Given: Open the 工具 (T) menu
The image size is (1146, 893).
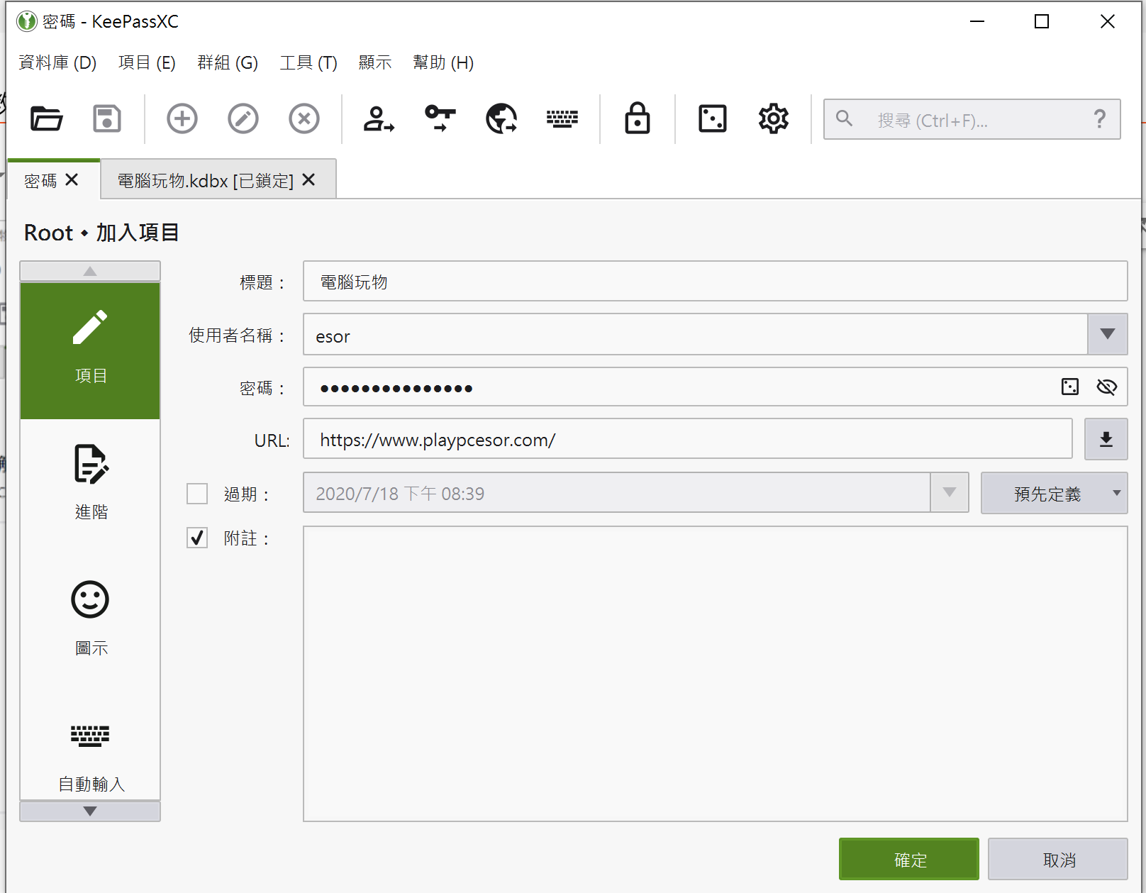Looking at the screenshot, I should click(308, 62).
